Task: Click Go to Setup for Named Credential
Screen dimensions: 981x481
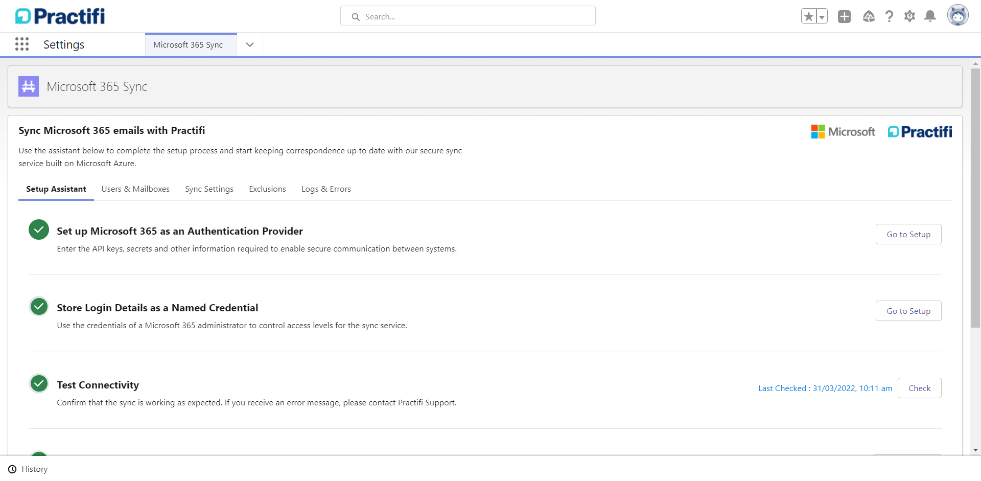Action: click(908, 311)
